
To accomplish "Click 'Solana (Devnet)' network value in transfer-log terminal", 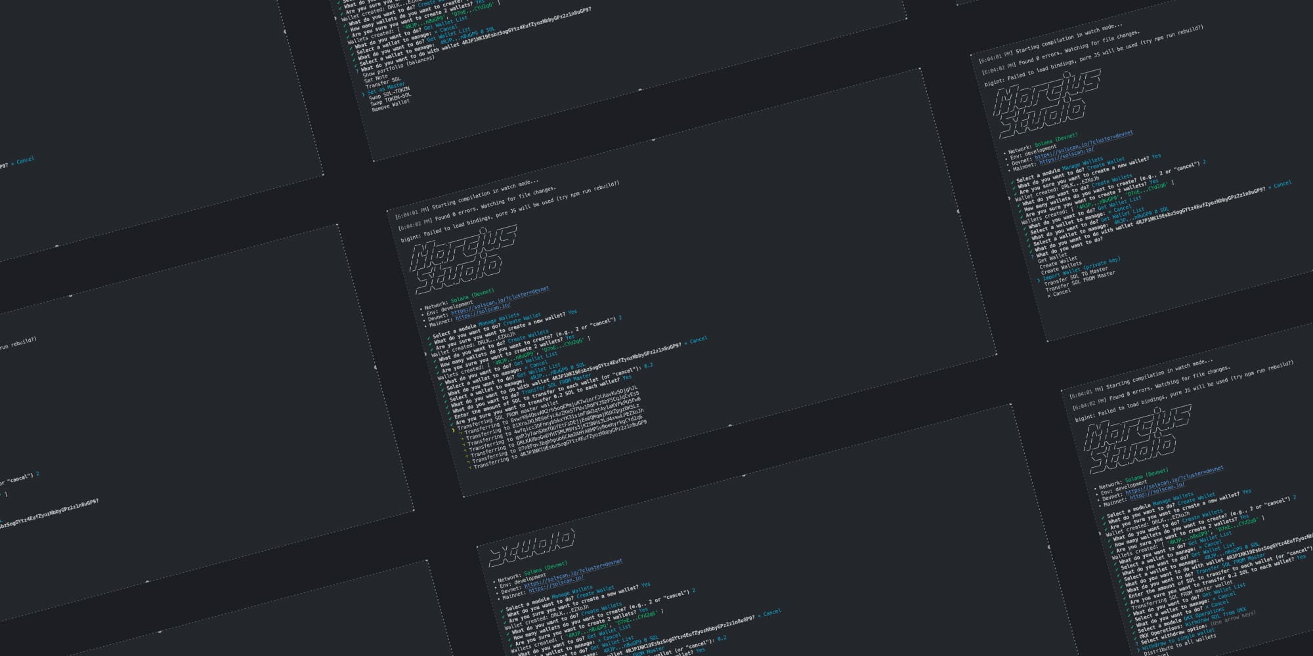I will [473, 297].
